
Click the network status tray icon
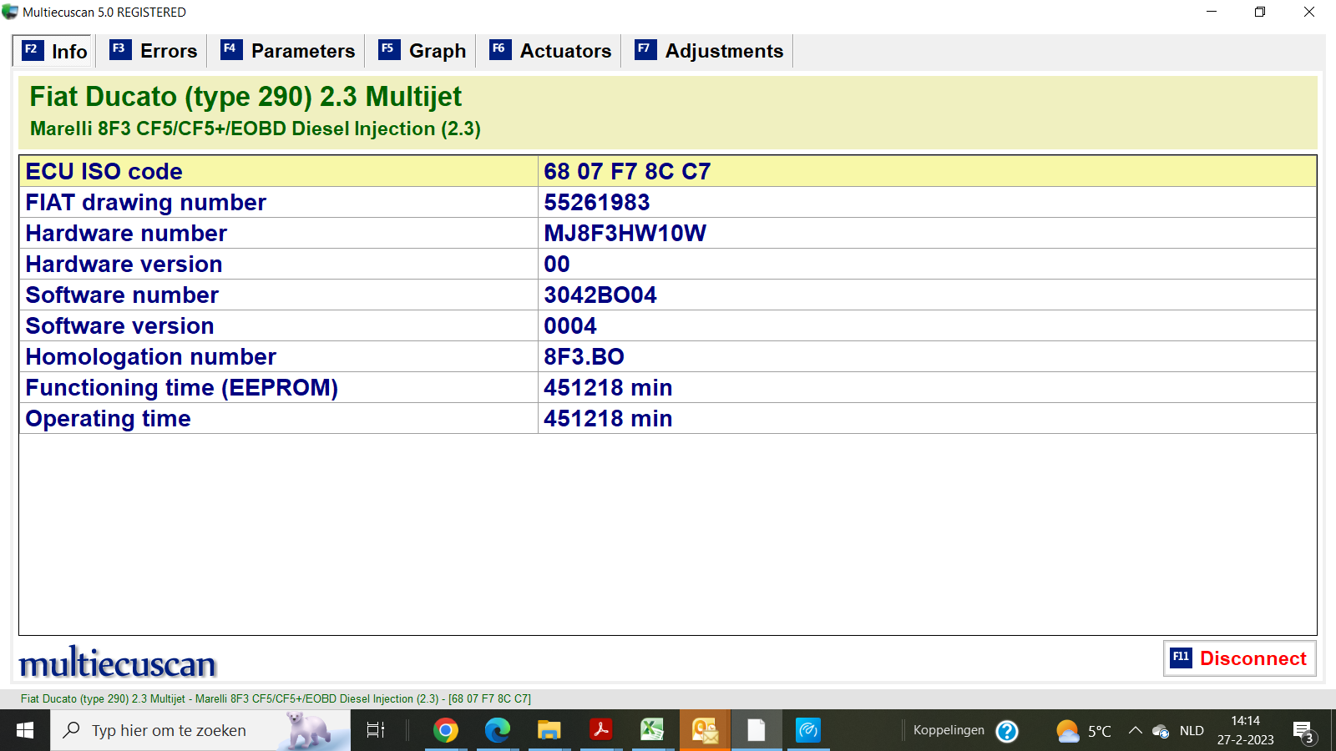tap(1161, 731)
